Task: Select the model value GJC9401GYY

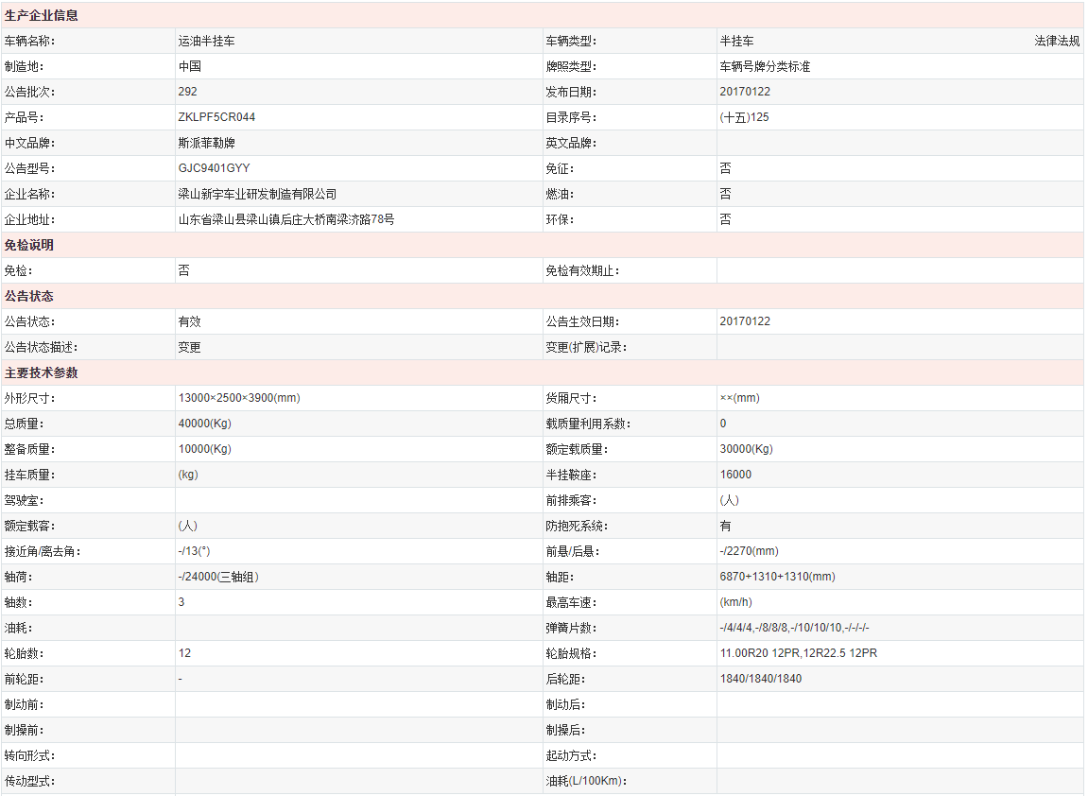Action: (x=214, y=169)
